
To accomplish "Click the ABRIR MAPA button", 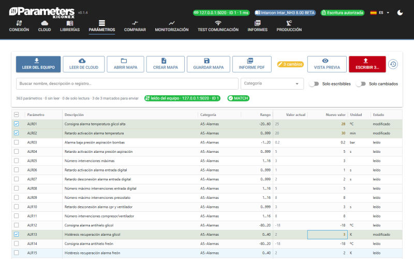I will [x=125, y=64].
